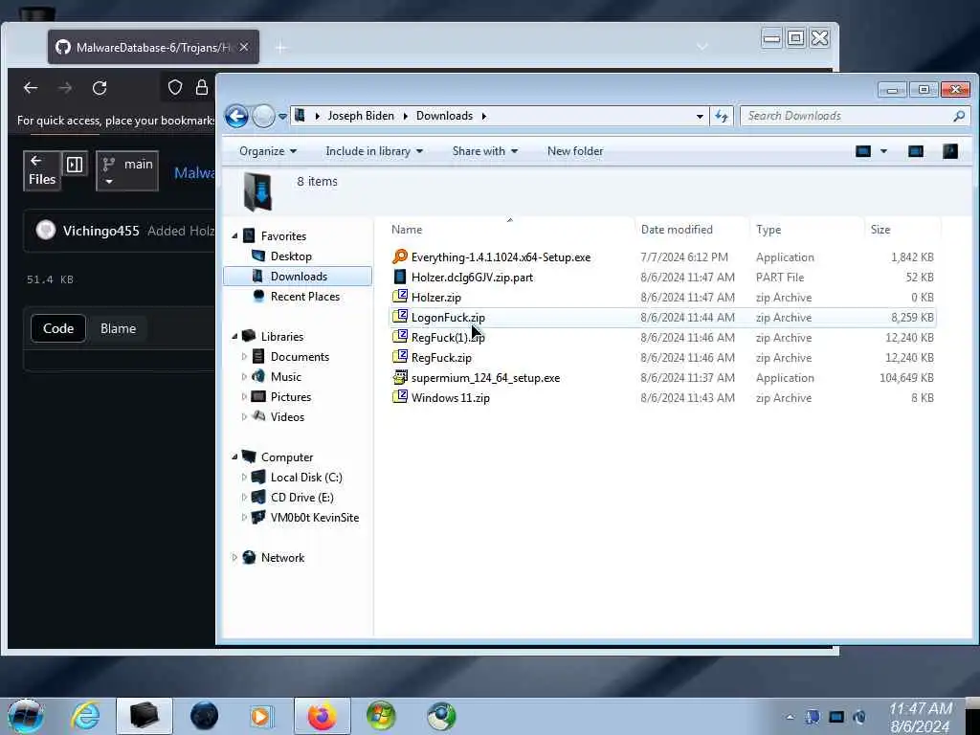
Task: Select the LogonFuck.zip archive icon
Action: (400, 317)
